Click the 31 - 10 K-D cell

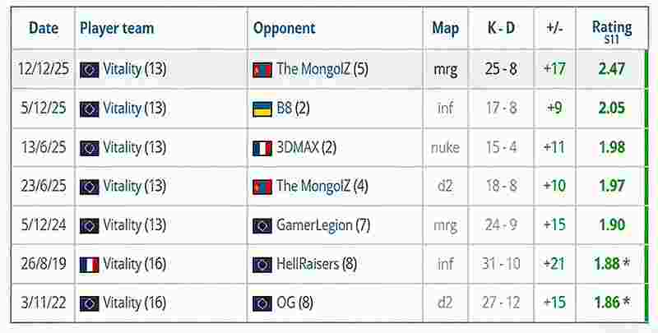(500, 265)
